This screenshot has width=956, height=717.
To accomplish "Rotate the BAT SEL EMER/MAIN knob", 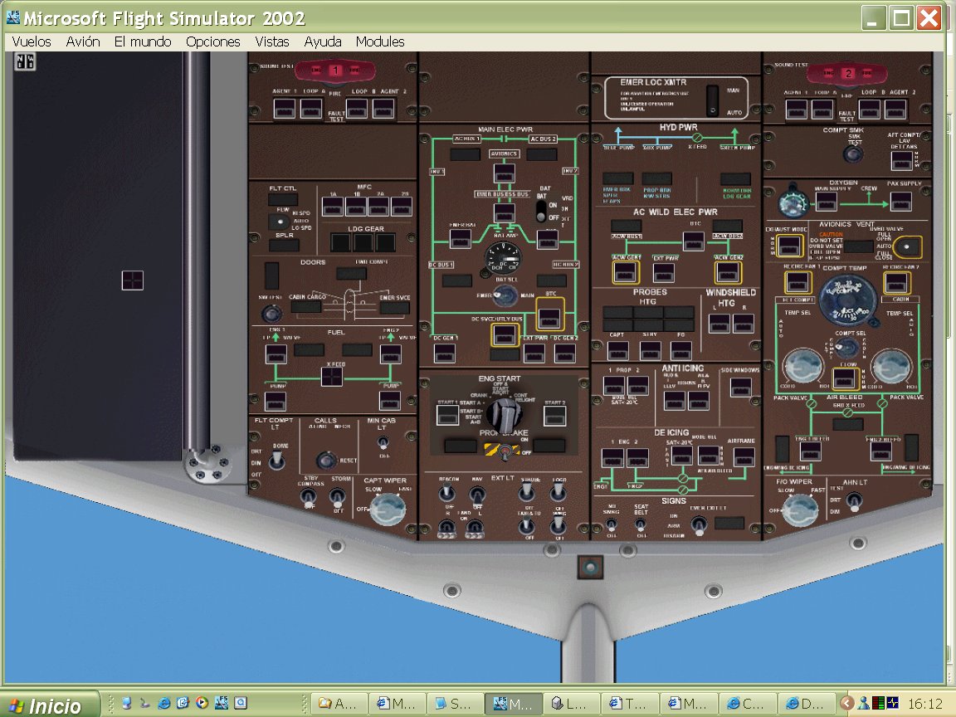I will (505, 295).
